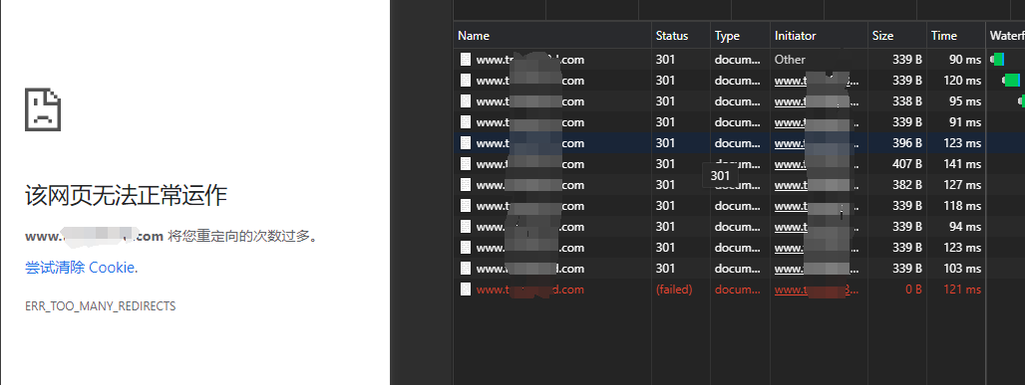This screenshot has height=385, width=1025.
Task: Click the document icon of the 127 ms request
Action: click(x=466, y=185)
